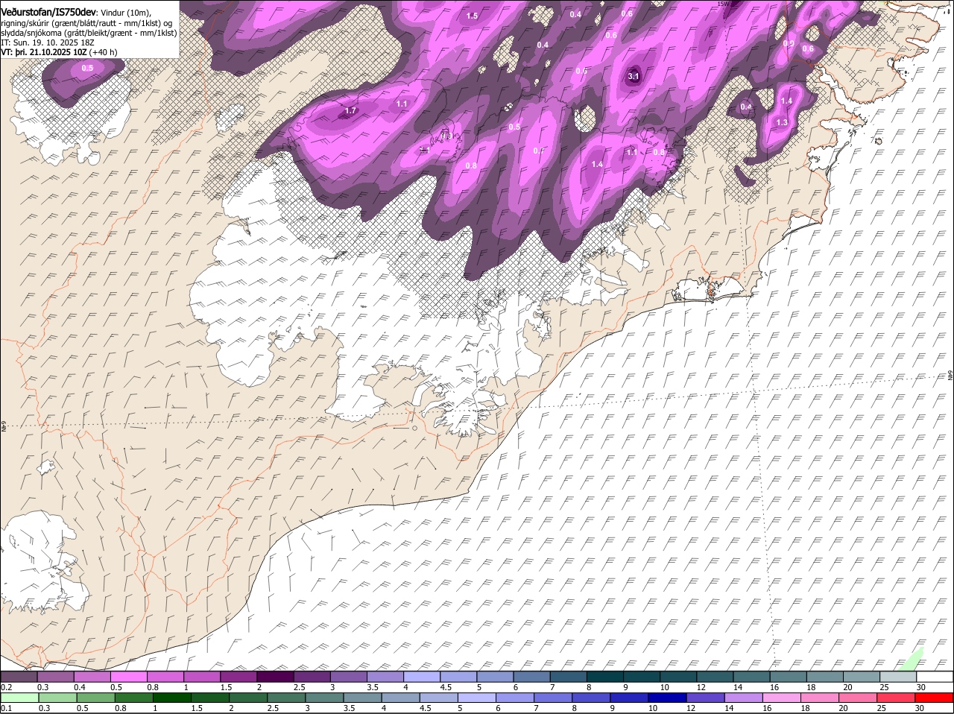Image resolution: width=954 pixels, height=714 pixels.
Task: Click lower legend pink swatch between 18 and 20
Action: pyautogui.click(x=820, y=697)
